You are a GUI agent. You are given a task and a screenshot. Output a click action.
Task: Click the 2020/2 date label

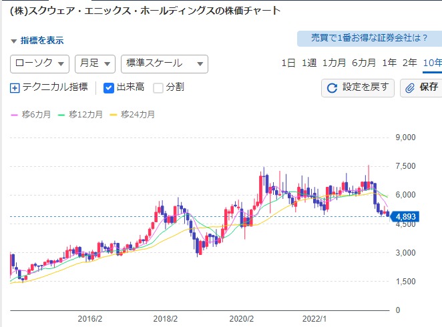click(242, 319)
